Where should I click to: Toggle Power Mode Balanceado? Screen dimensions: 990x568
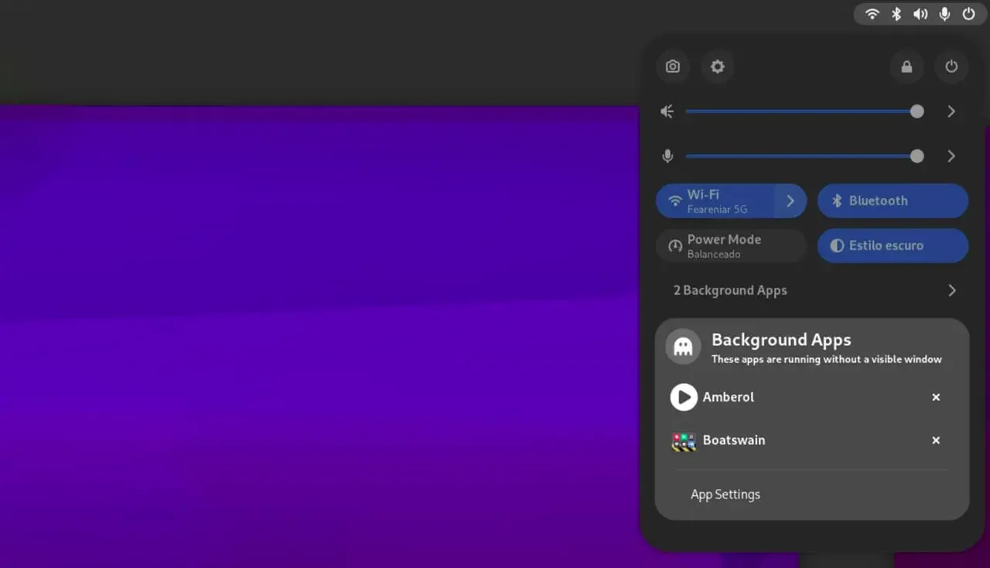pyautogui.click(x=731, y=246)
